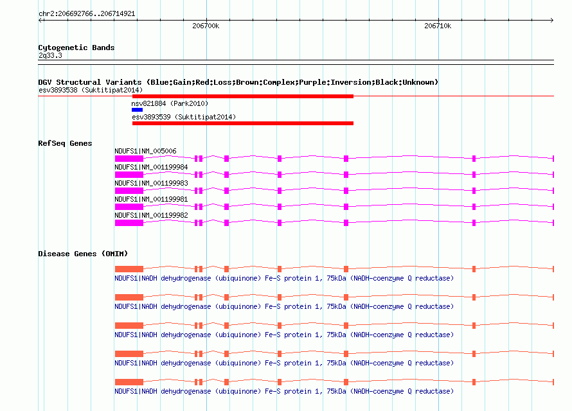Select the RefSeq Genes track title
Screen dimensions: 572x411
65,143
